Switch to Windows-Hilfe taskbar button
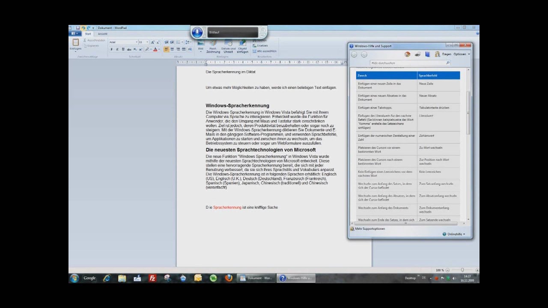 point(296,278)
